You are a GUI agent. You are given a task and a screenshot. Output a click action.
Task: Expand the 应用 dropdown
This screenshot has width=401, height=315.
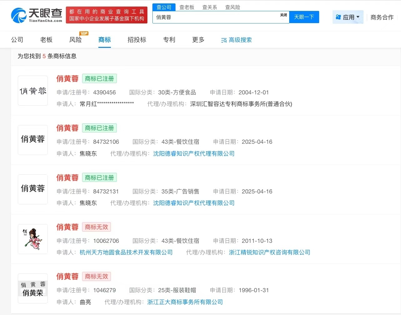click(x=348, y=17)
